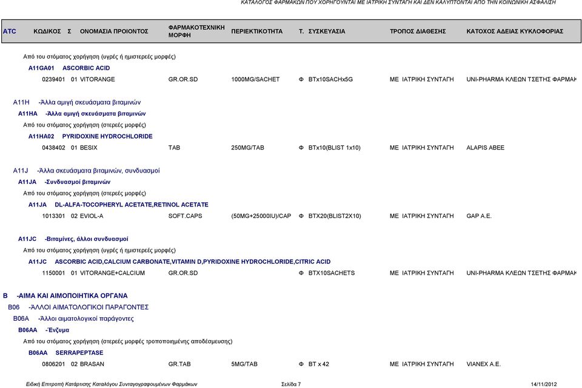Select B ΑΙΜΑ ΚΑΙ ΑΙΜΟΠΟΙΗΤΙΚΑ ΟΡΓΑΝΑ heading
Screen dimensions: 582x388
(x=65, y=296)
